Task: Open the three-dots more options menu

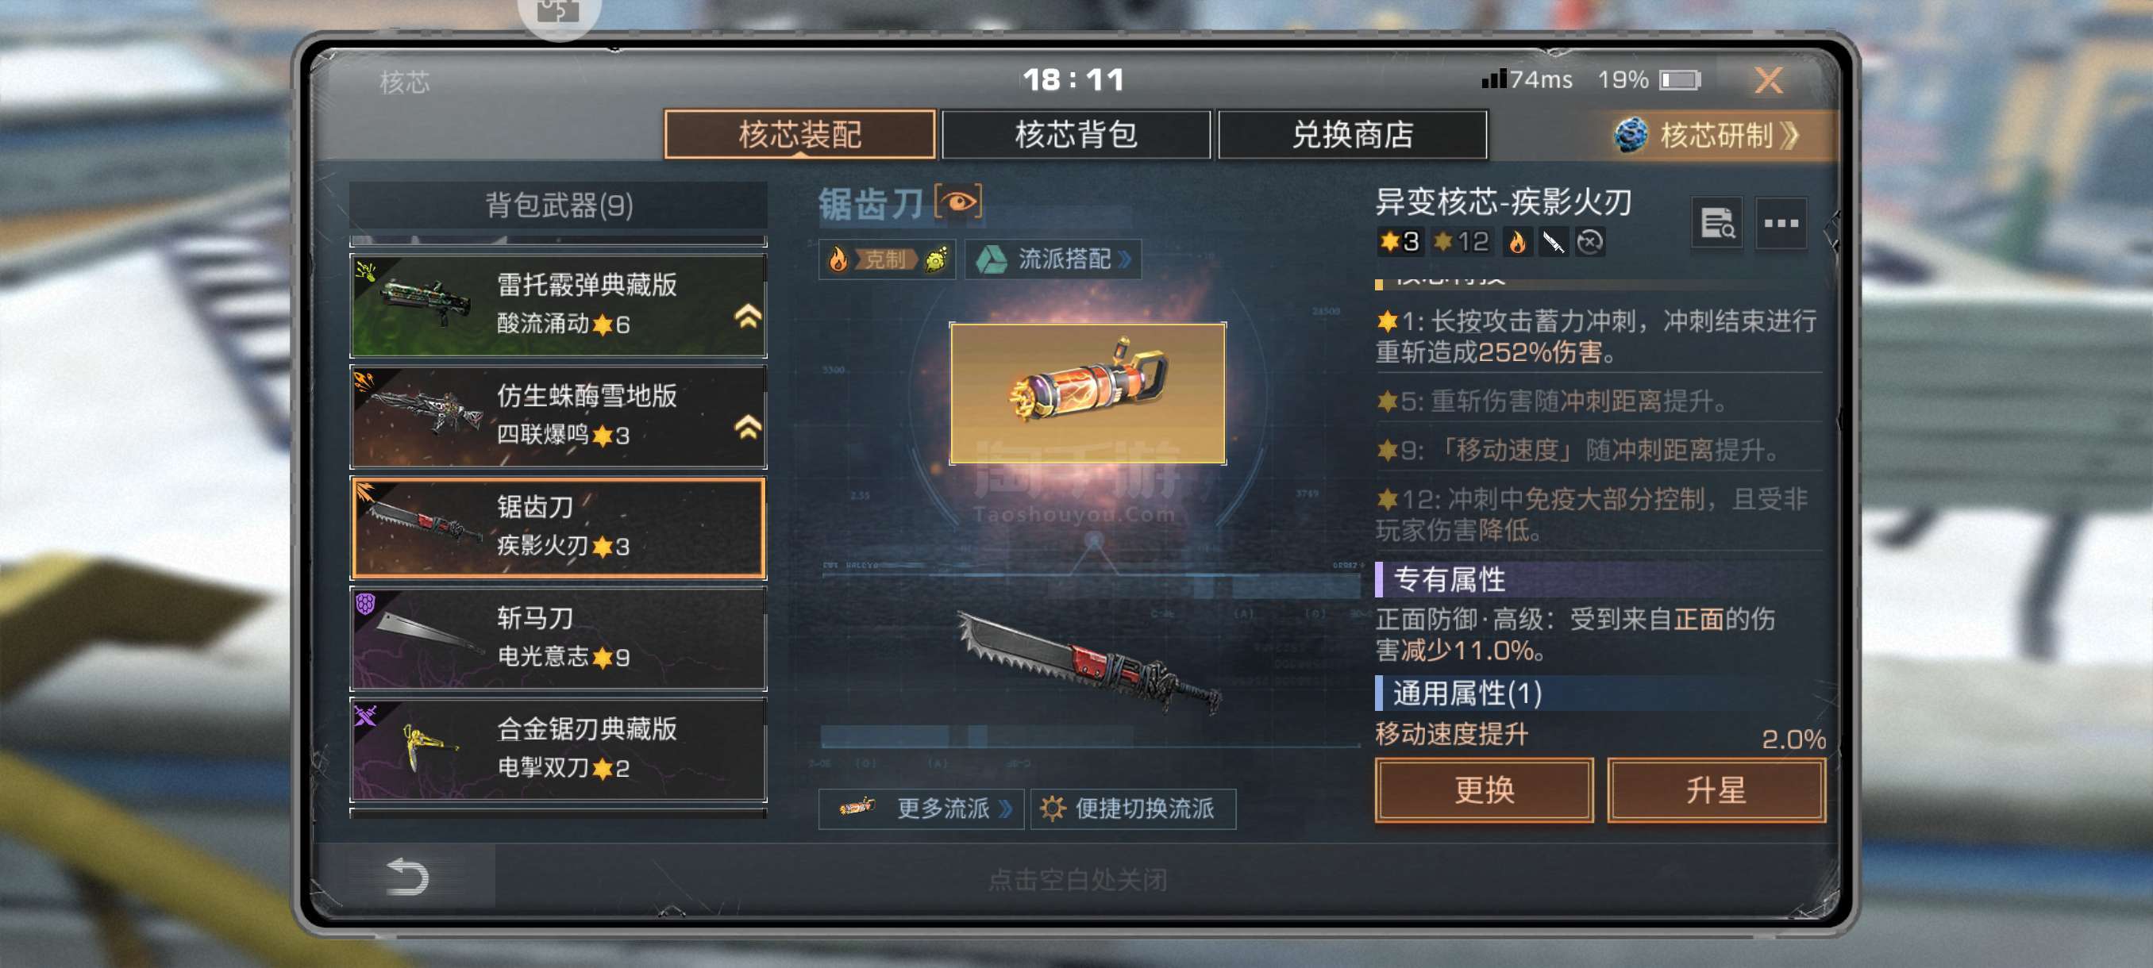Action: pos(1781,223)
